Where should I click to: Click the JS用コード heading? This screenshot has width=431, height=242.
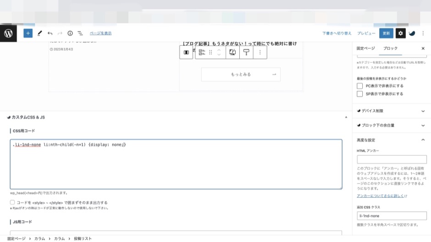(22, 222)
